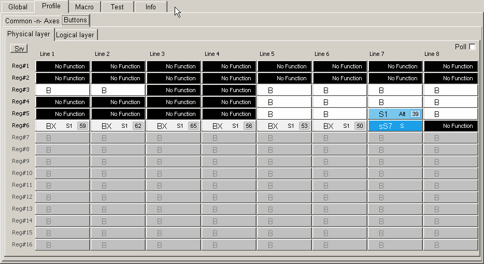484x264 pixels.
Task: Click the S1 Alt 39 cell
Action: click(395, 114)
